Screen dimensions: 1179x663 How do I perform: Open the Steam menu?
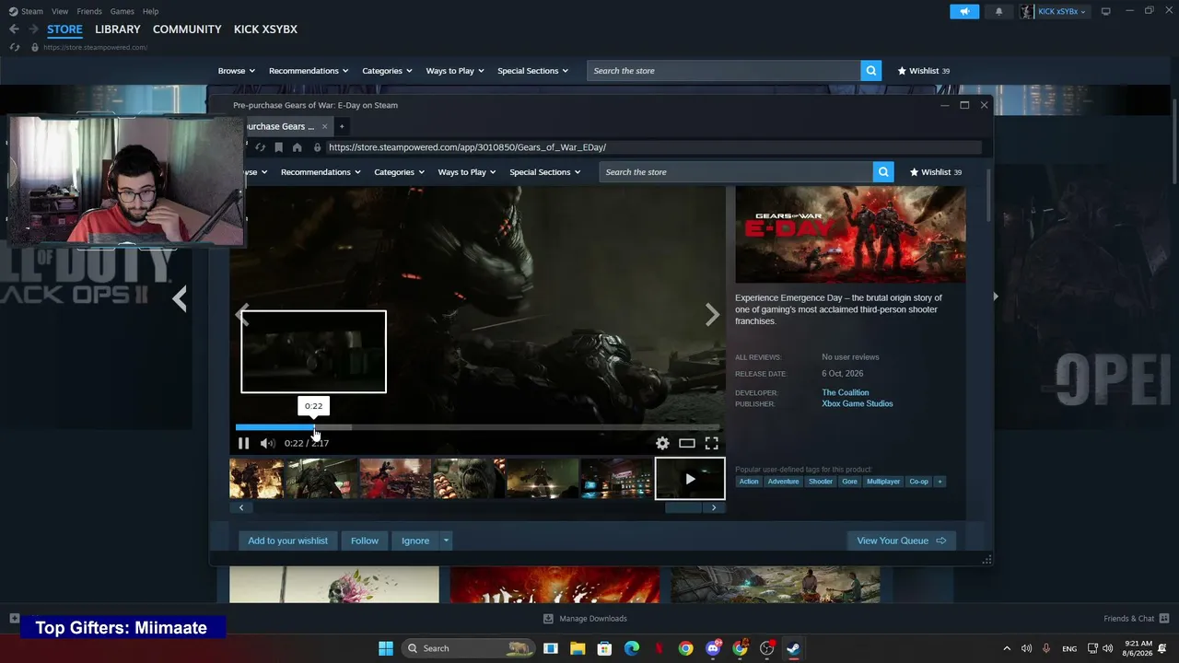click(x=26, y=11)
